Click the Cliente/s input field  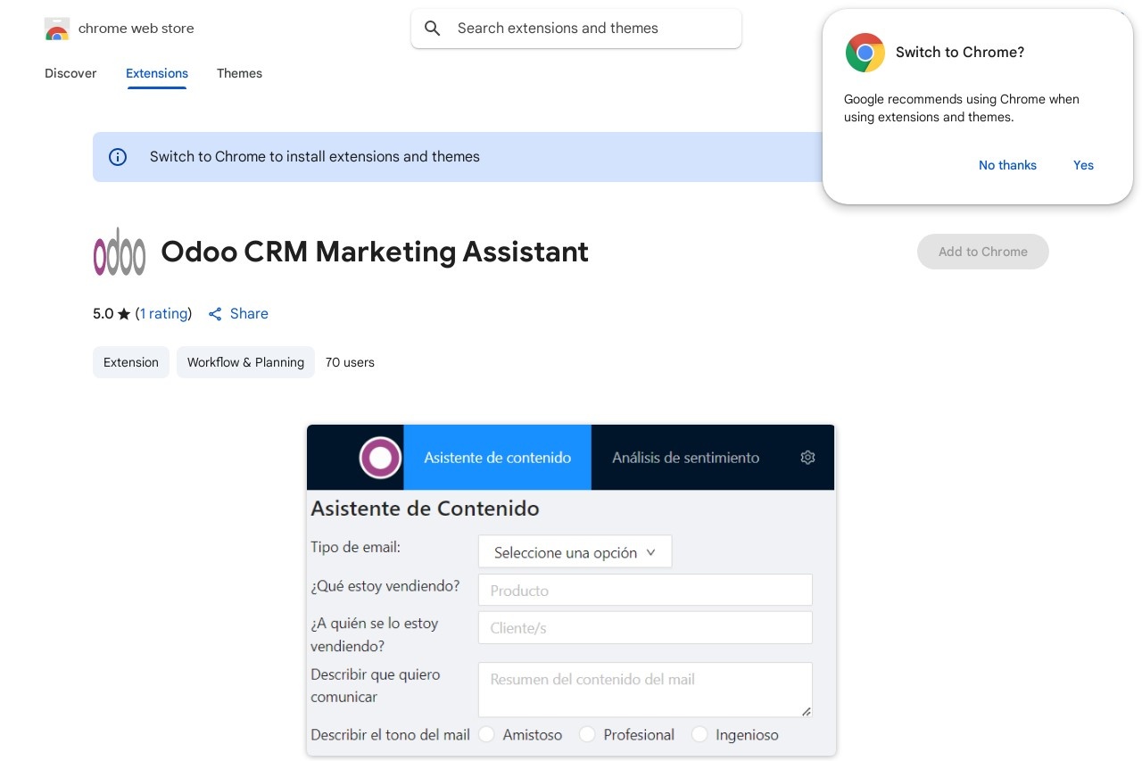tap(645, 628)
